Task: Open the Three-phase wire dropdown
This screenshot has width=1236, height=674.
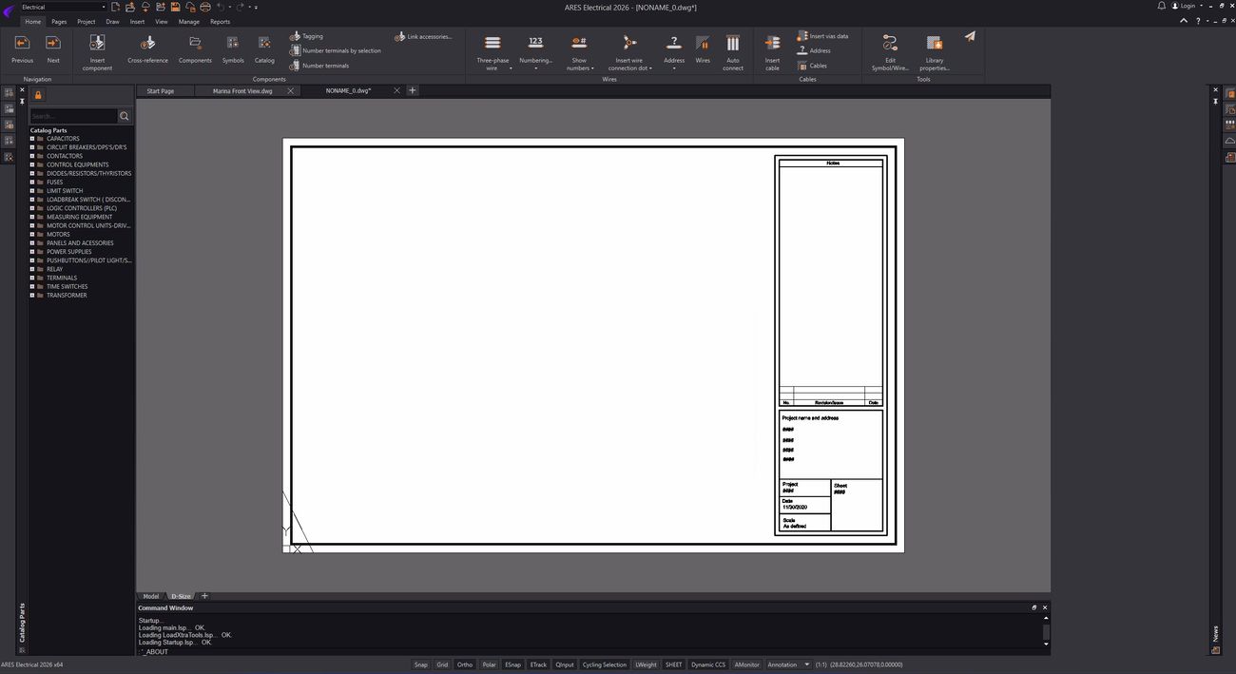Action: click(511, 68)
